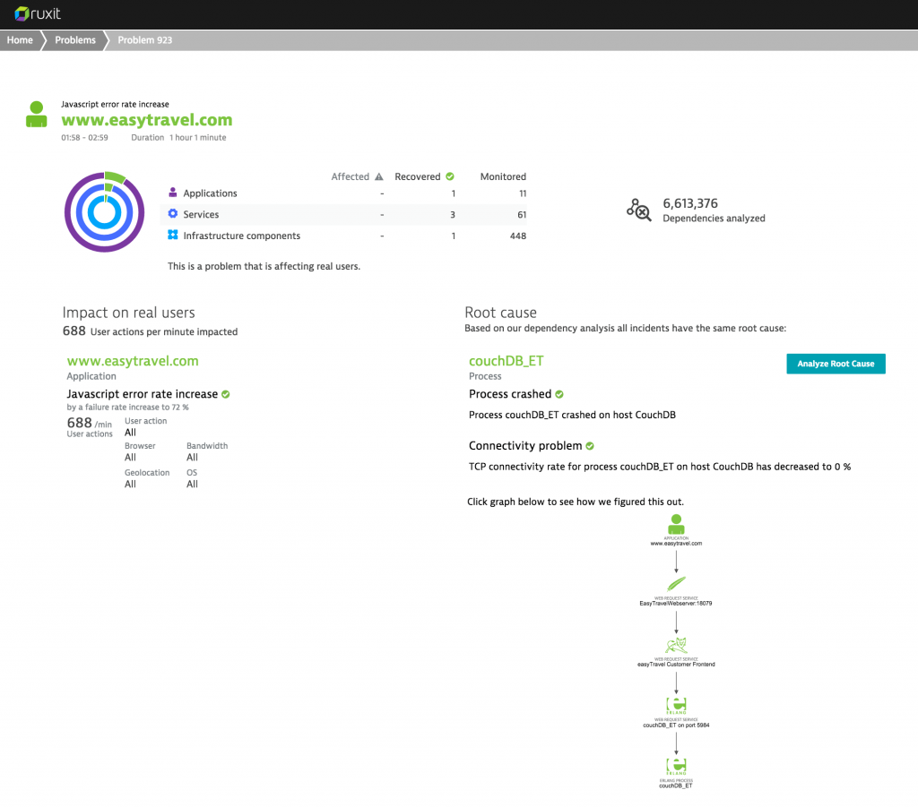Click the green user application icon by the title

36,114
